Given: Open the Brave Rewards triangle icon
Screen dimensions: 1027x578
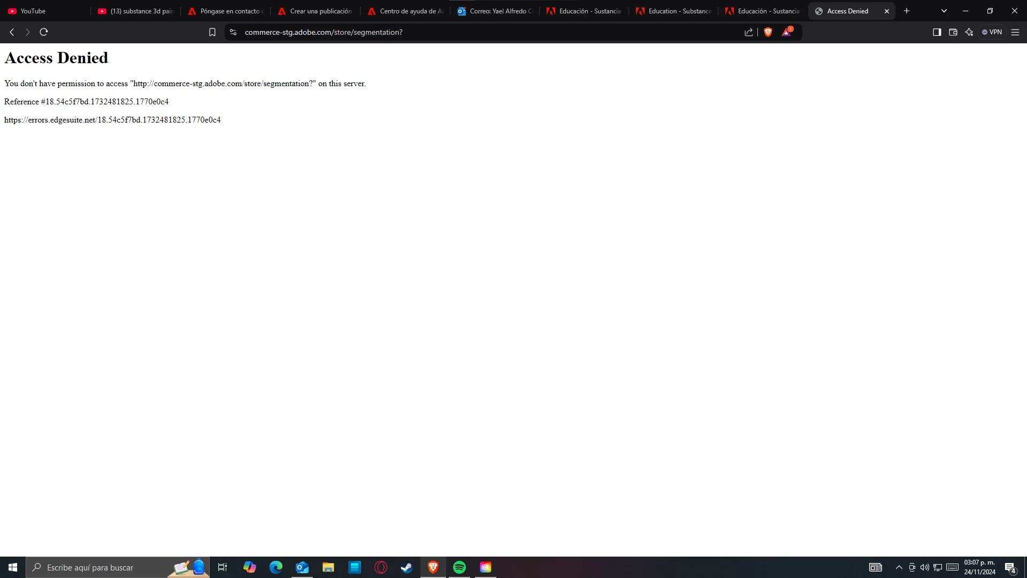Looking at the screenshot, I should tap(786, 32).
